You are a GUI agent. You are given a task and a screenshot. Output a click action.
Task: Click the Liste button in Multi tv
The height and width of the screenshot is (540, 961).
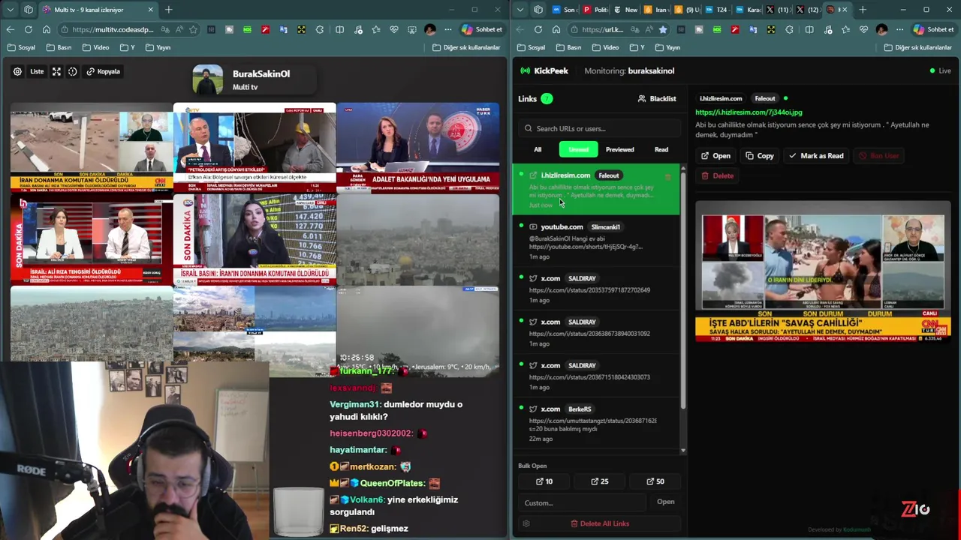pyautogui.click(x=37, y=72)
